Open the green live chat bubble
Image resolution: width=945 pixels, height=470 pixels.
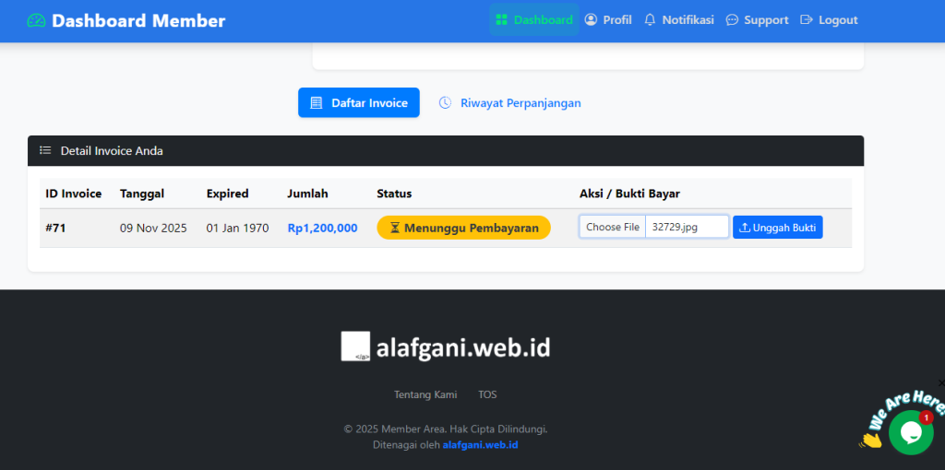click(910, 432)
